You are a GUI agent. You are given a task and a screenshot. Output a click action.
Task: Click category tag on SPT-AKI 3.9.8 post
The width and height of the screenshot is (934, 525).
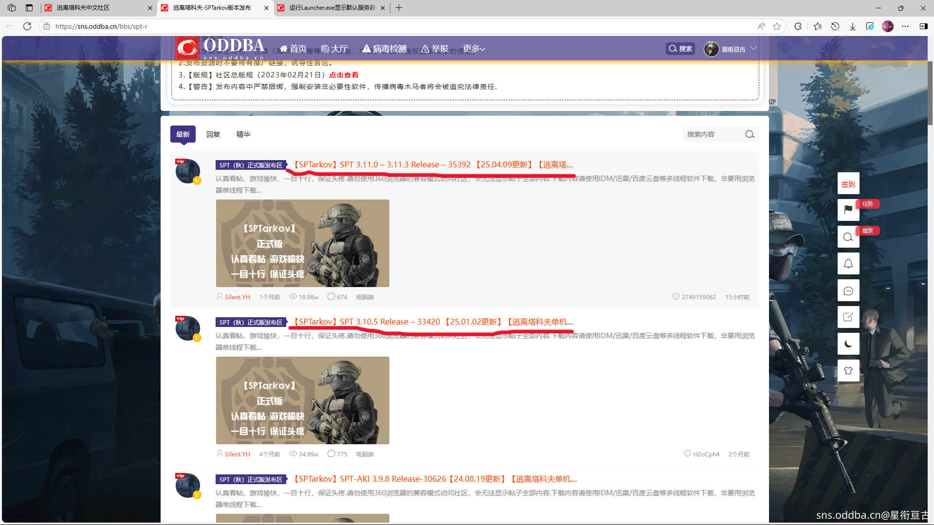(x=251, y=480)
